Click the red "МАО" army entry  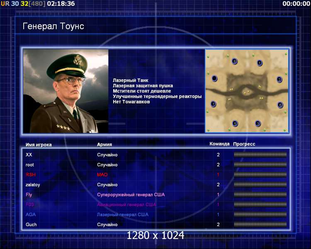[102, 175]
